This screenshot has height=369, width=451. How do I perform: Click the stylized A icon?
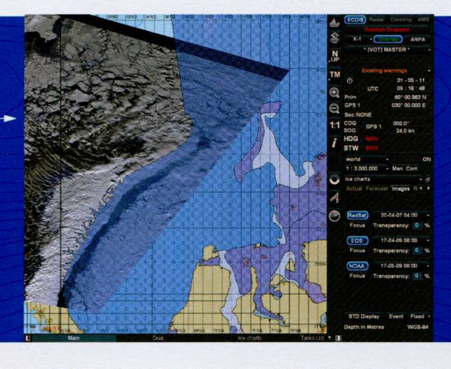pyautogui.click(x=335, y=198)
